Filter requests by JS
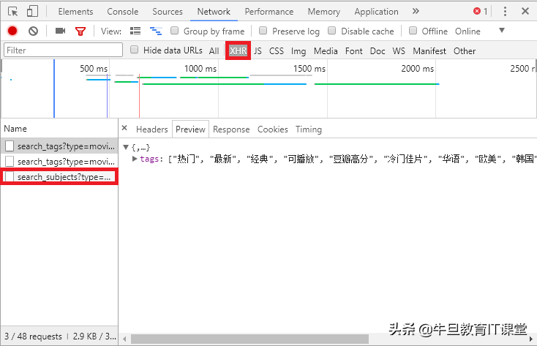Image resolution: width=537 pixels, height=346 pixels. pos(258,50)
